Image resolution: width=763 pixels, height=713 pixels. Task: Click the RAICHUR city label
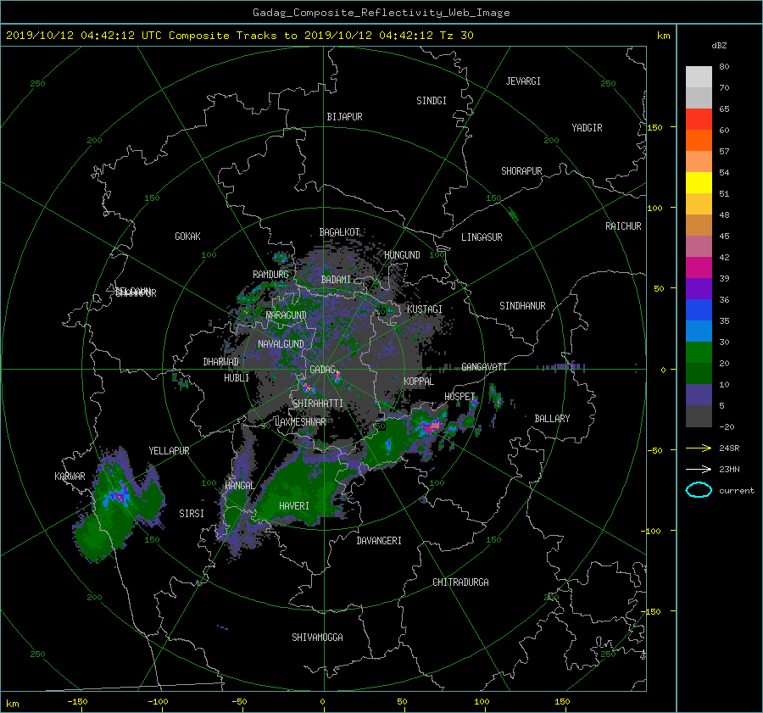(x=623, y=226)
